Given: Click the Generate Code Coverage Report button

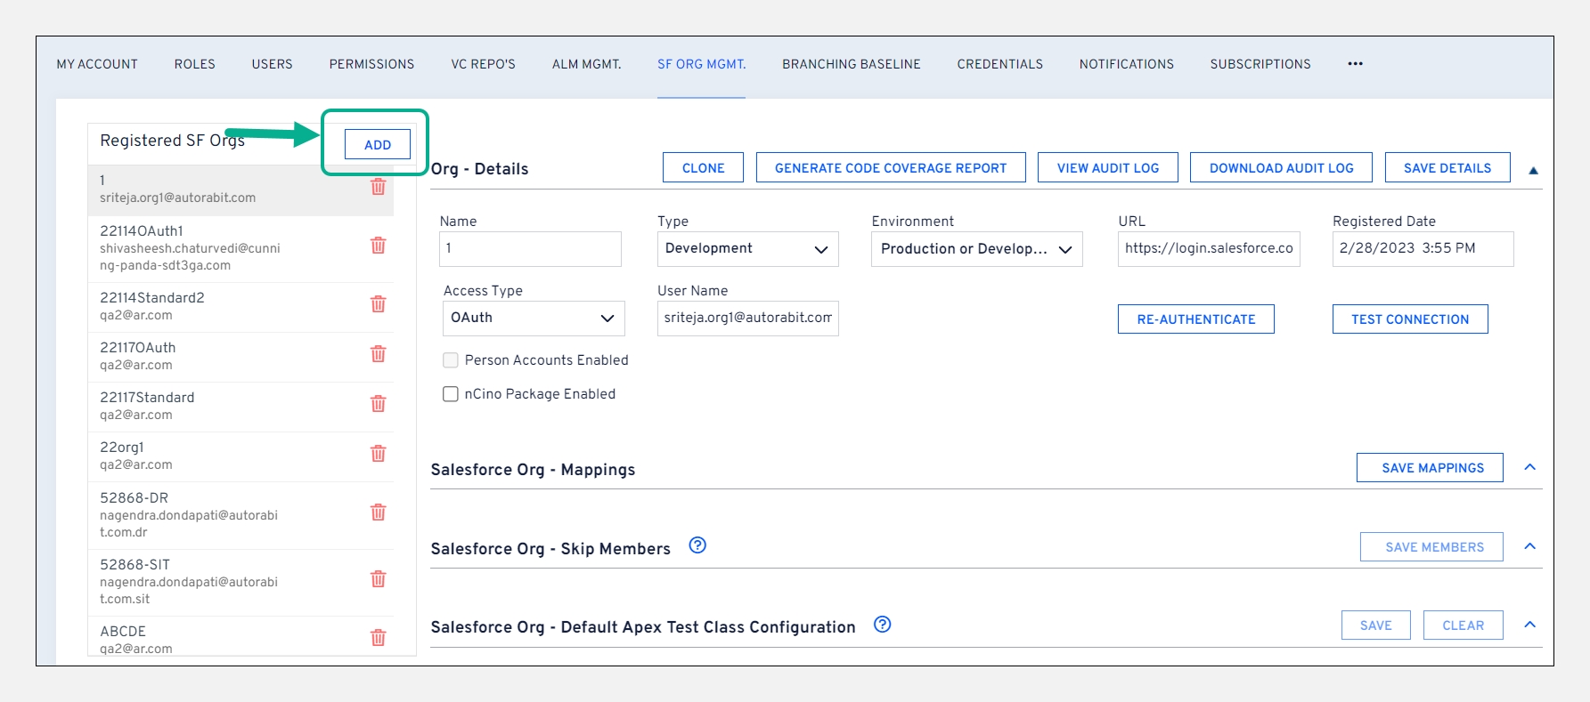Looking at the screenshot, I should point(890,168).
